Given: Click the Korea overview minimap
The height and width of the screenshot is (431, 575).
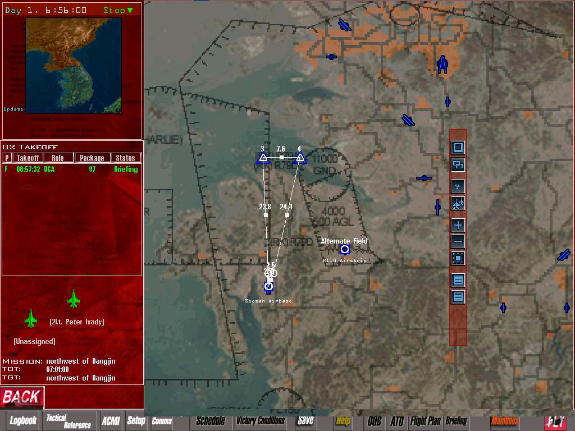Looking at the screenshot, I should tap(72, 65).
